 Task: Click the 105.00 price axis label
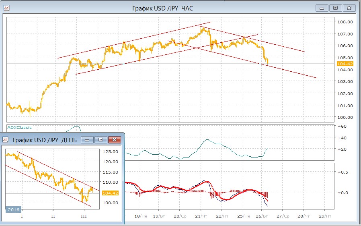[x=345, y=58]
